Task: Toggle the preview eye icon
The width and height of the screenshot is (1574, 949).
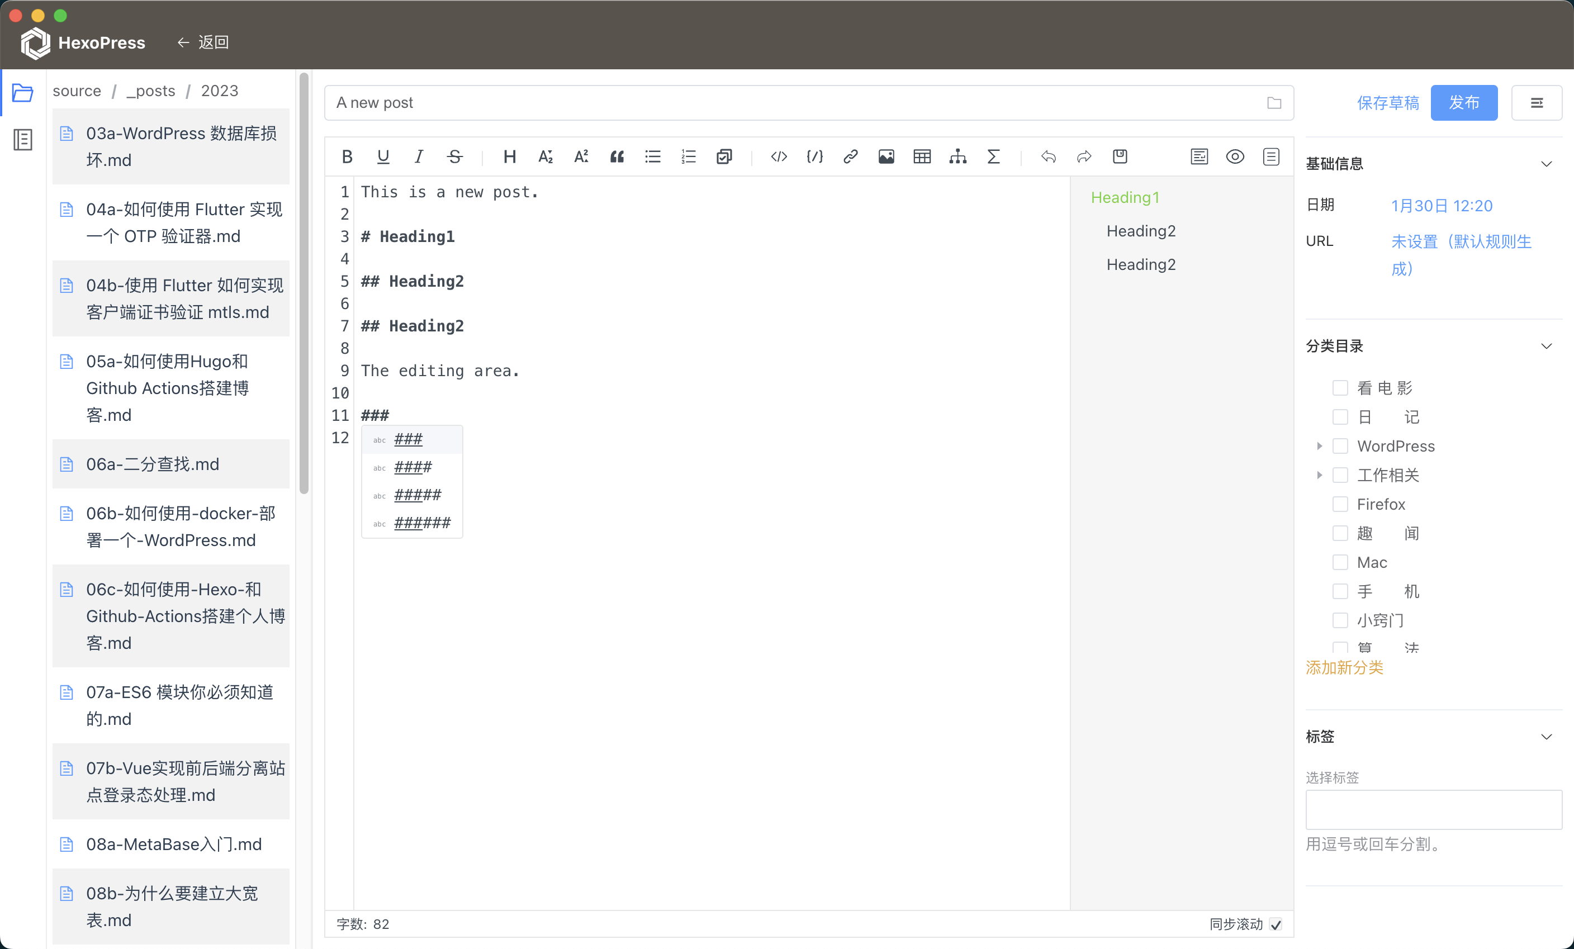Action: [1235, 156]
